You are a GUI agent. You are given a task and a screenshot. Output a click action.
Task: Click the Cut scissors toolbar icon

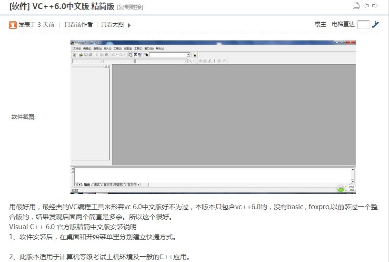(97, 55)
